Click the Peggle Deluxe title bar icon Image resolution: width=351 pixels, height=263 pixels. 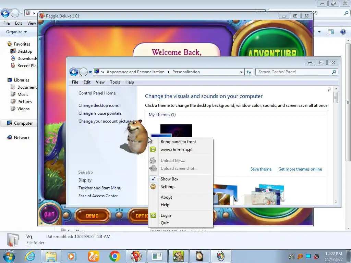41,16
